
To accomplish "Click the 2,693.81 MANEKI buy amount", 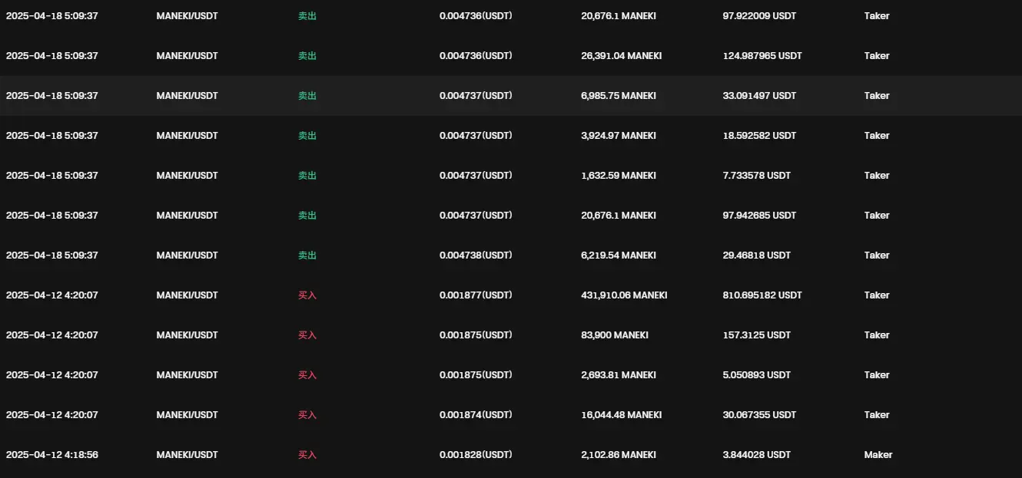I will 619,375.
